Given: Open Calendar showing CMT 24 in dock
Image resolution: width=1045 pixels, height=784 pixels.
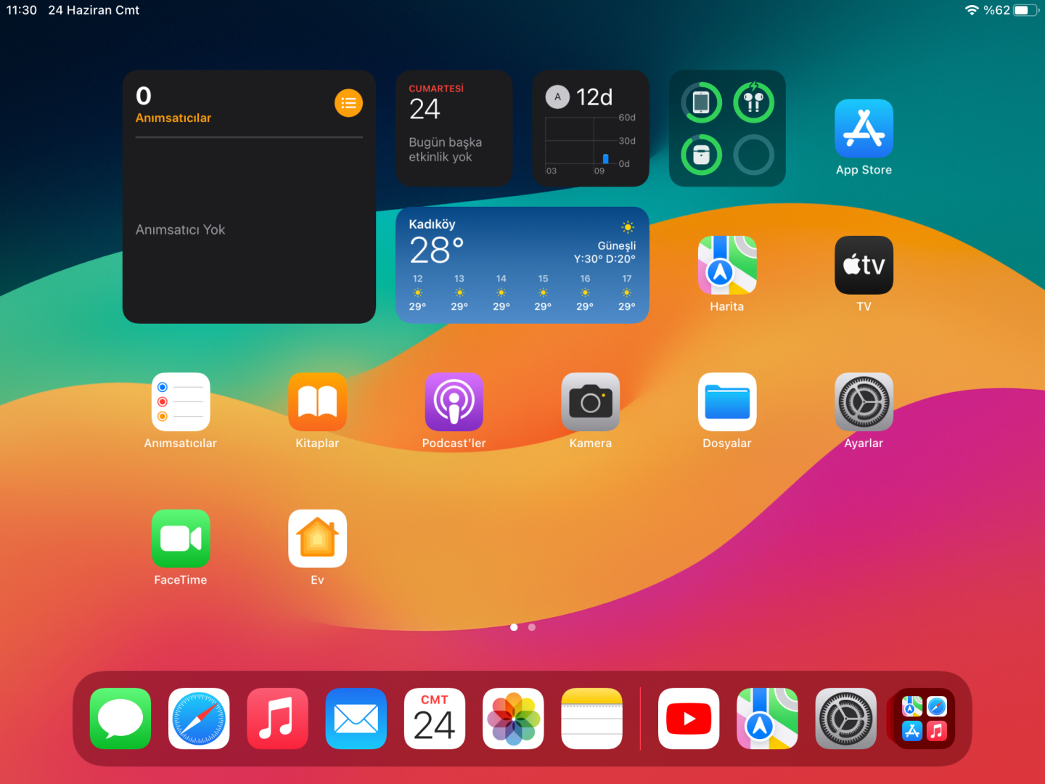Looking at the screenshot, I should [435, 719].
